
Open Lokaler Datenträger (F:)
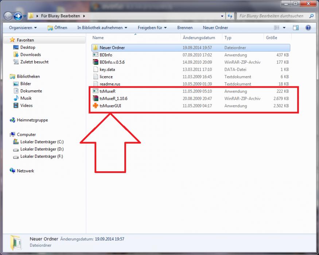(x=42, y=157)
